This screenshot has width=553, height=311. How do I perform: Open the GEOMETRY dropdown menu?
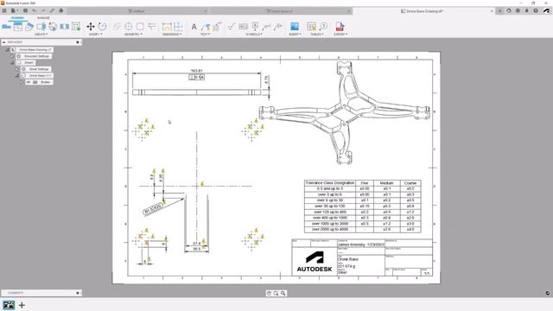click(133, 35)
